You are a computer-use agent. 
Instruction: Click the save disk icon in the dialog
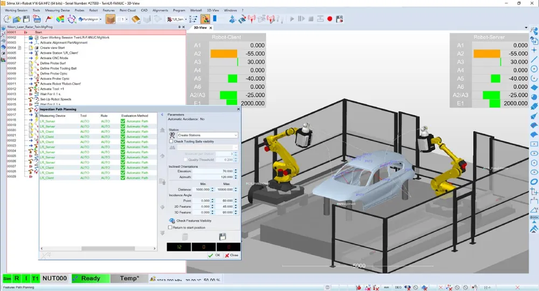(222, 237)
